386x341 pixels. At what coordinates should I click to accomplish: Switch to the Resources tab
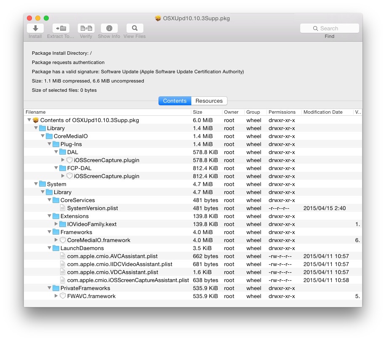coord(209,101)
